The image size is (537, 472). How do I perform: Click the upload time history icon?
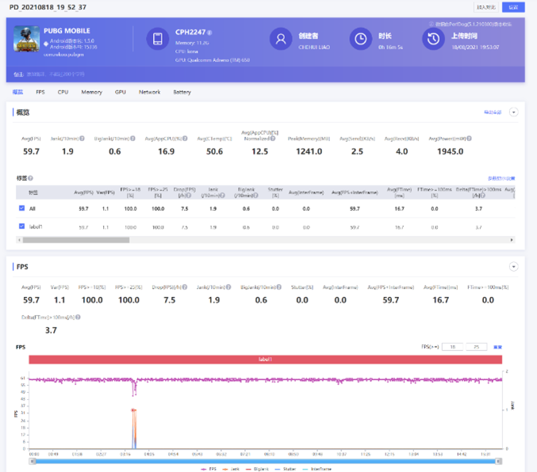coord(432,39)
